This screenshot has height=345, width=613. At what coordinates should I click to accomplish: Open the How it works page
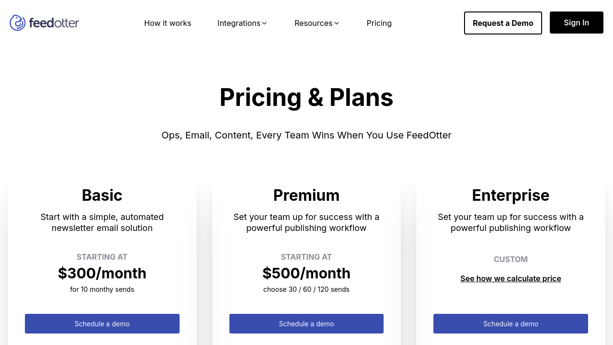pos(168,23)
